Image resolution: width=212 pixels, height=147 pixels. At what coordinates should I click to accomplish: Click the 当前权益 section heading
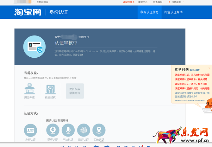point(31,73)
